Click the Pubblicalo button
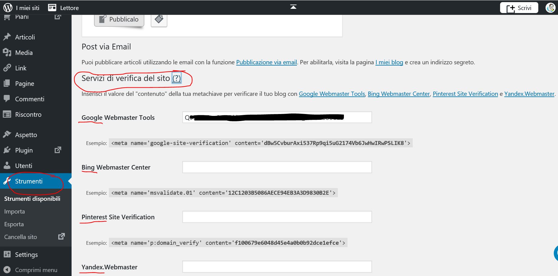The image size is (558, 276). coord(119,19)
